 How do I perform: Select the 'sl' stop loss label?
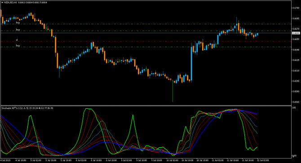pyautogui.click(x=17, y=40)
